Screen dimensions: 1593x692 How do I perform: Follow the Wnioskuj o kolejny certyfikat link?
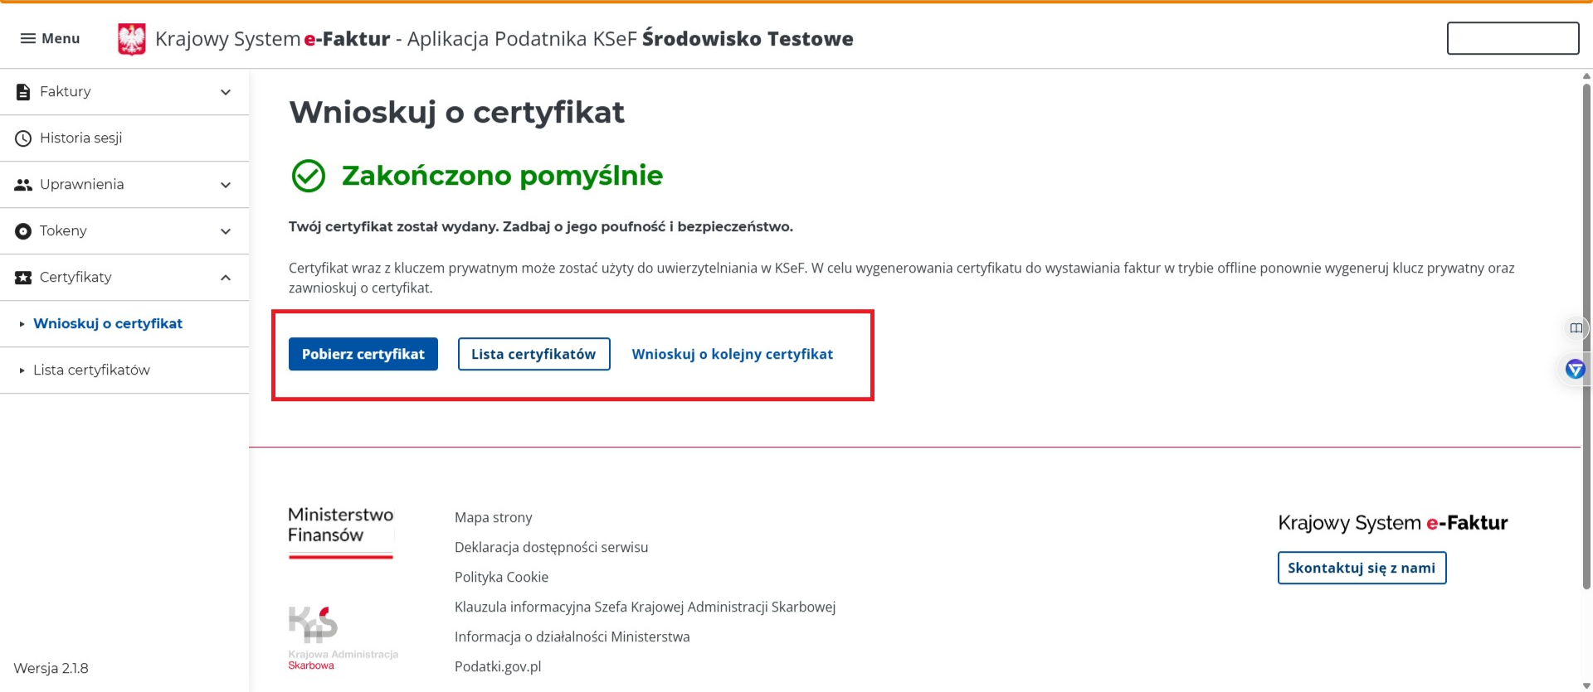tap(732, 354)
